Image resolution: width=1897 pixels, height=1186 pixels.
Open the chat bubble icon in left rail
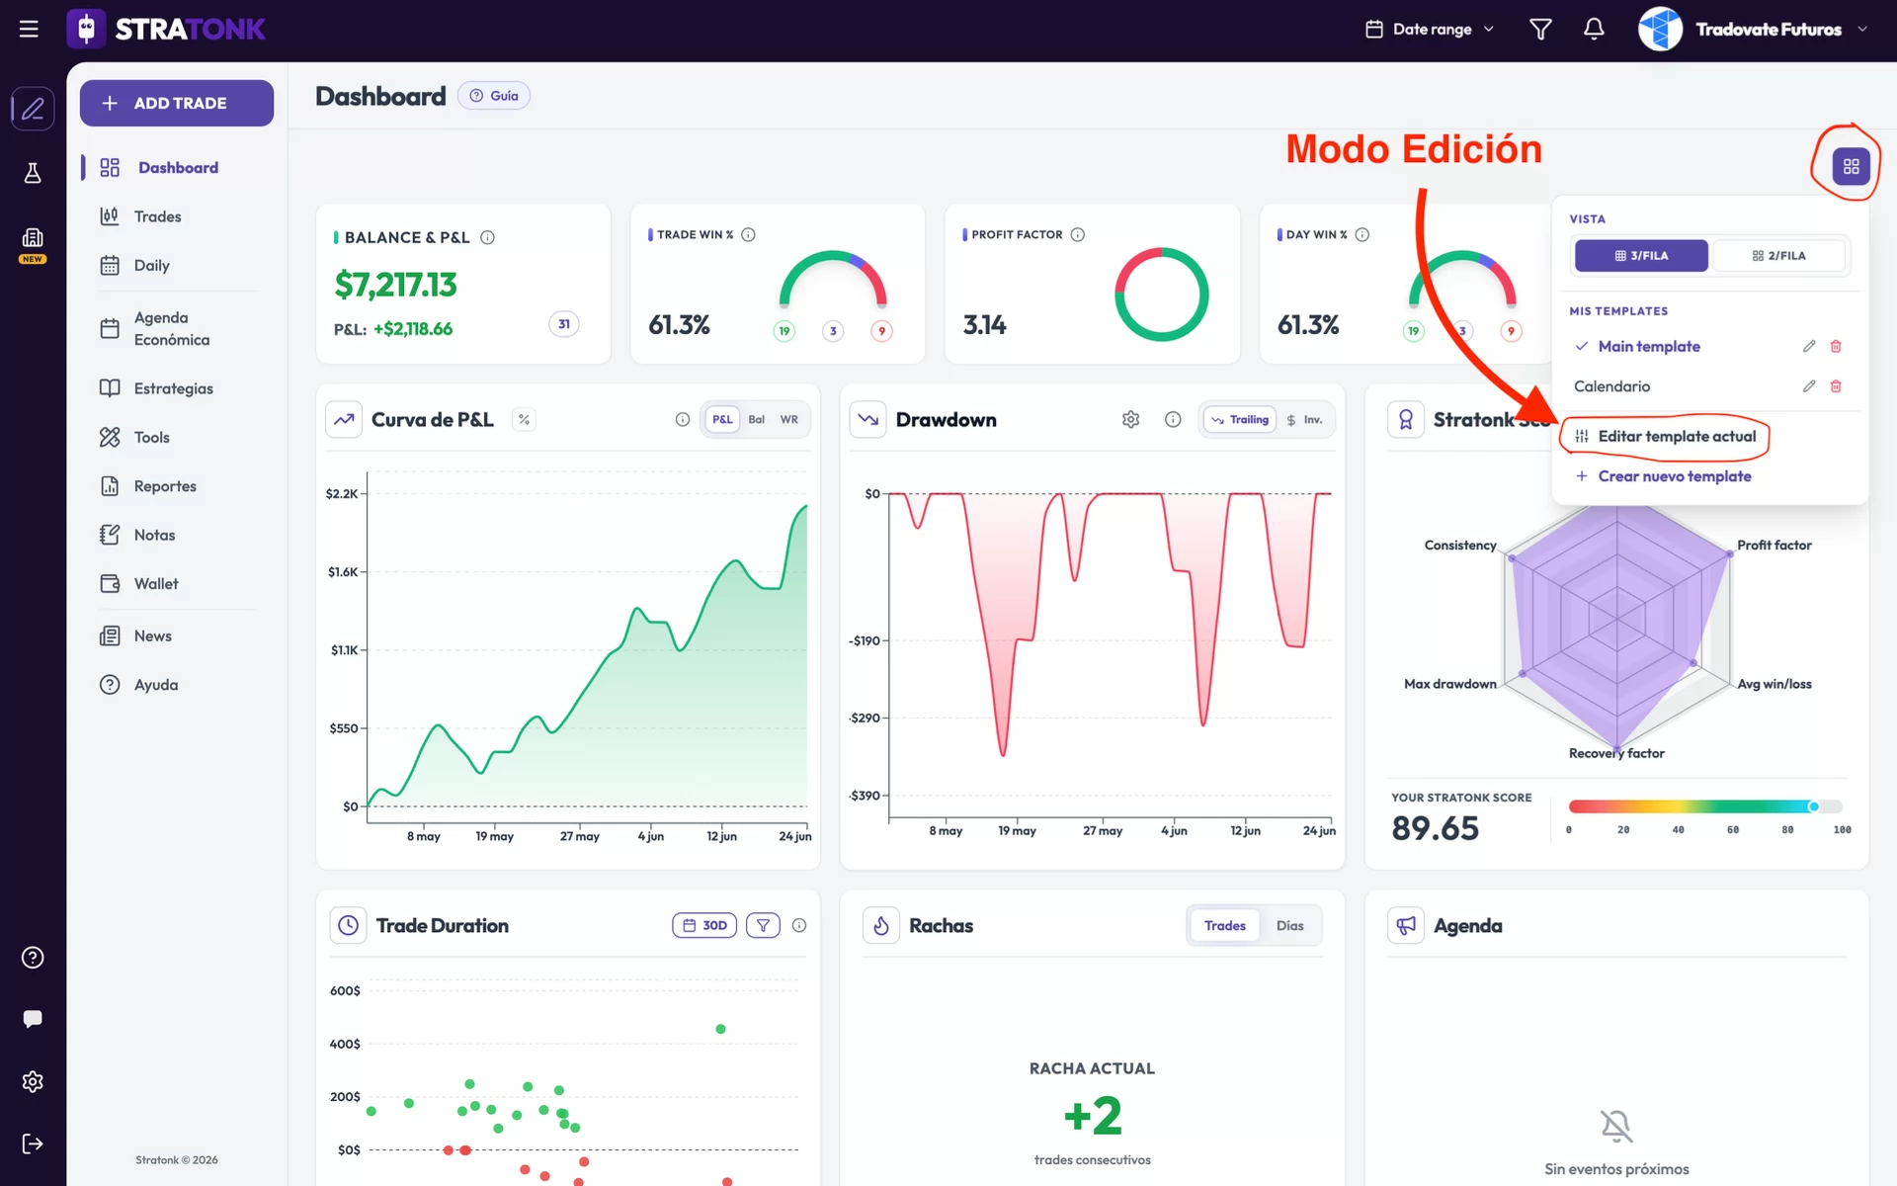[33, 1019]
